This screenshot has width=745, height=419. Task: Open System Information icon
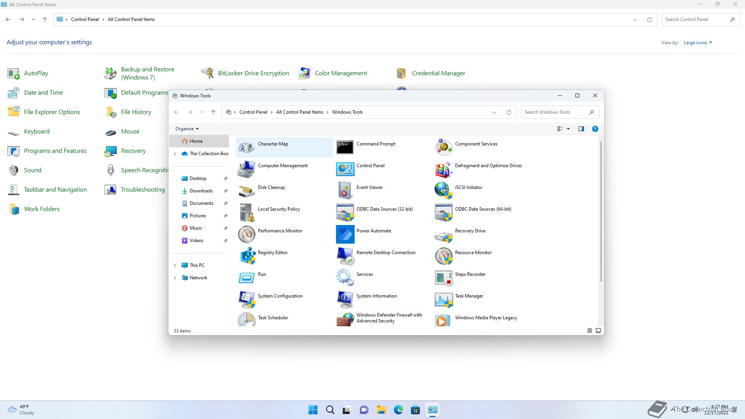point(345,300)
